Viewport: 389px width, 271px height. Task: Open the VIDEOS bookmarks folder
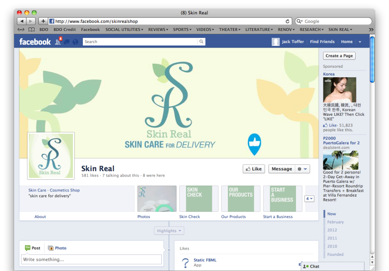point(205,30)
